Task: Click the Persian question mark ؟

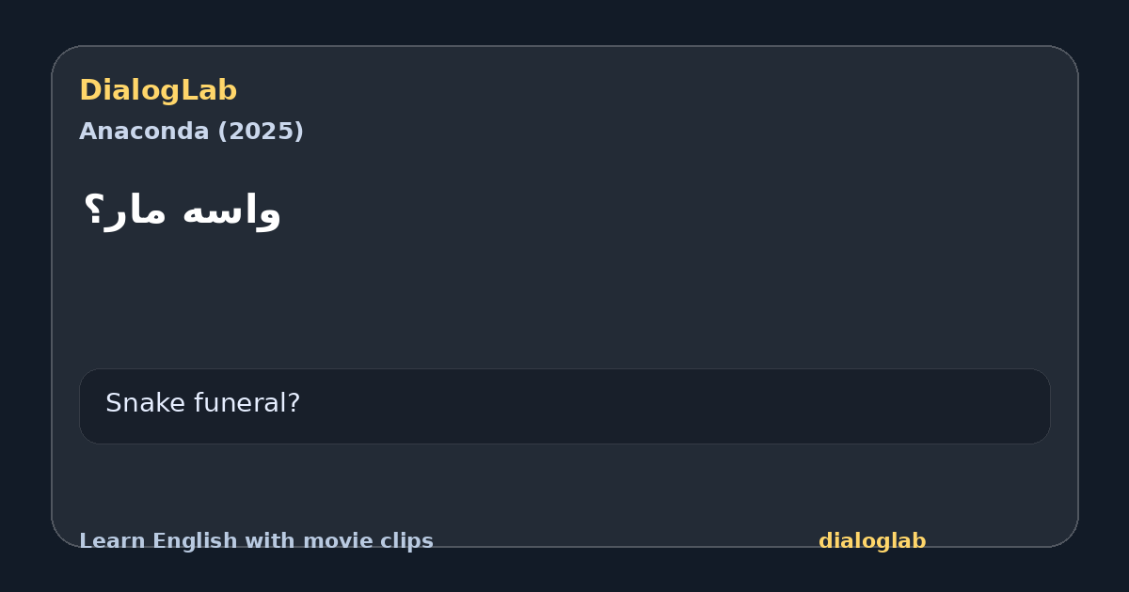Action: click(91, 209)
